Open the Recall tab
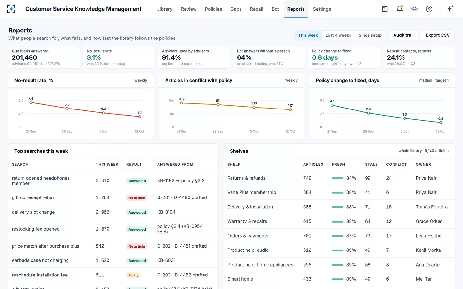463x289 pixels. click(257, 9)
